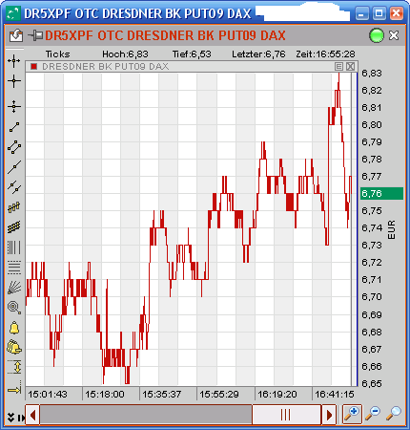Viewport: 410px width, 430px height.
Task: Click the 15:35:37 time axis label
Action: click(162, 395)
